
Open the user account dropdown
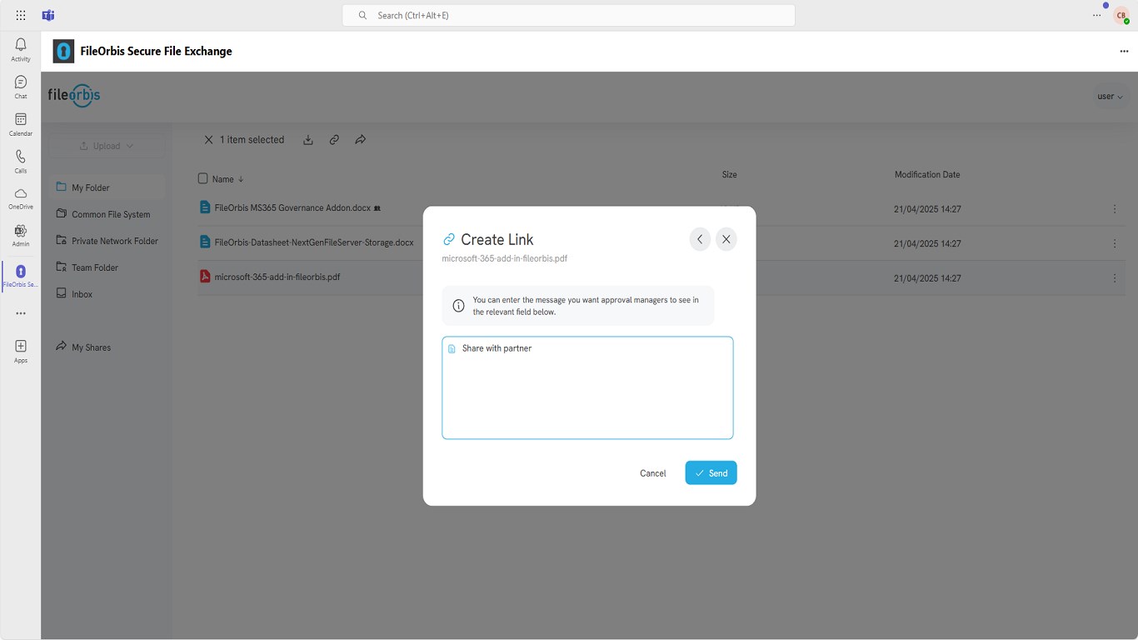[x=1110, y=97]
